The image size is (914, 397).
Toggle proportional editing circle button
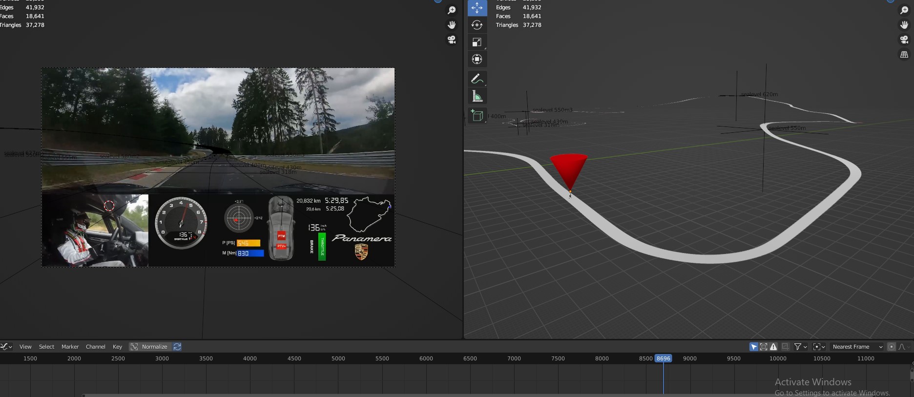[892, 347]
